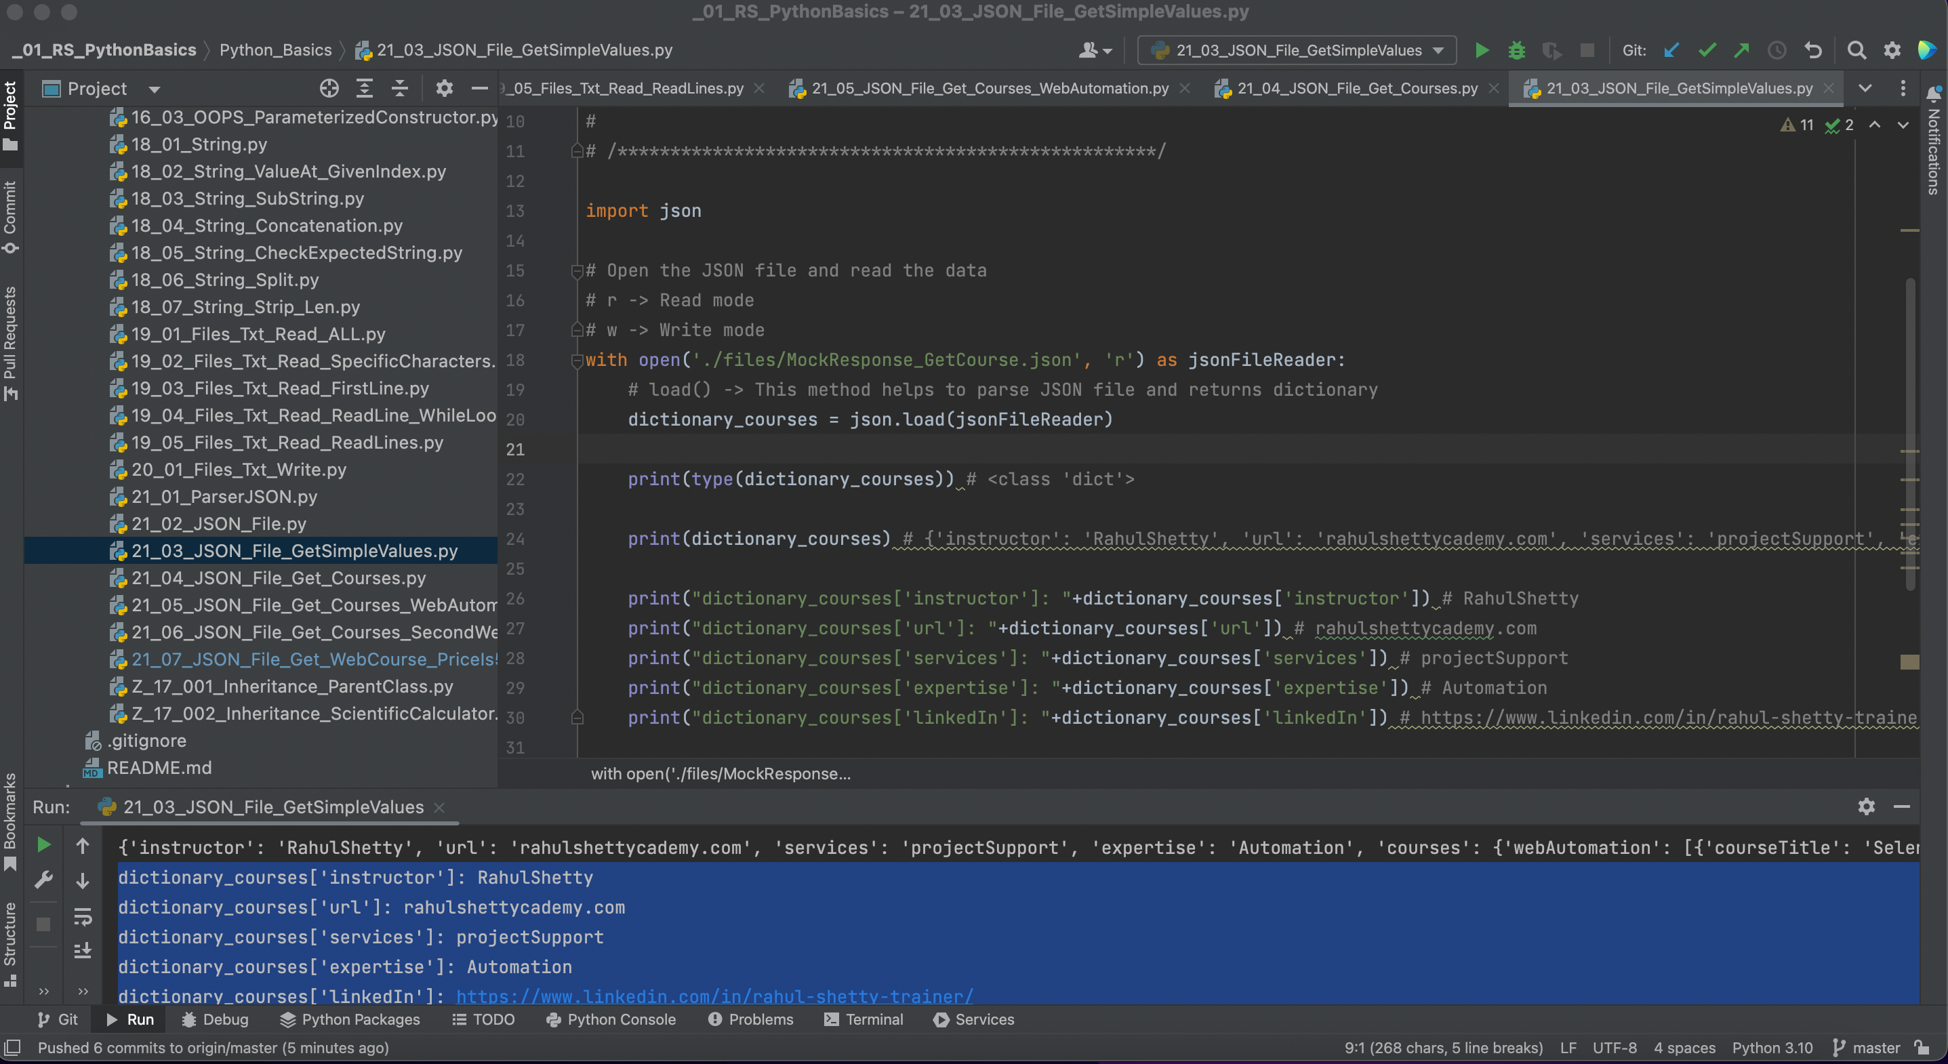The height and width of the screenshot is (1064, 1948).
Task: Open the Services tool window
Action: tap(973, 1019)
